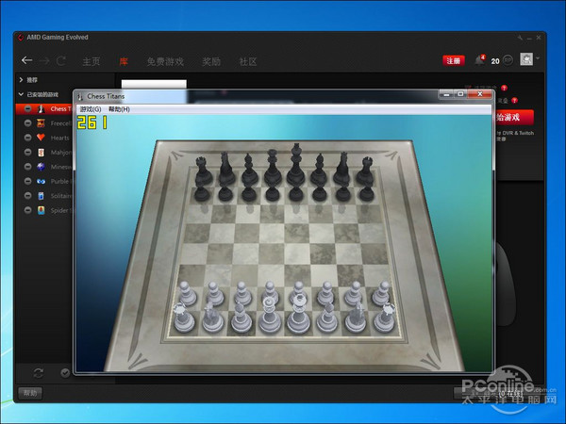Click the reload icon beside the forward arrow
Image resolution: width=566 pixels, height=424 pixels.
coord(61,61)
